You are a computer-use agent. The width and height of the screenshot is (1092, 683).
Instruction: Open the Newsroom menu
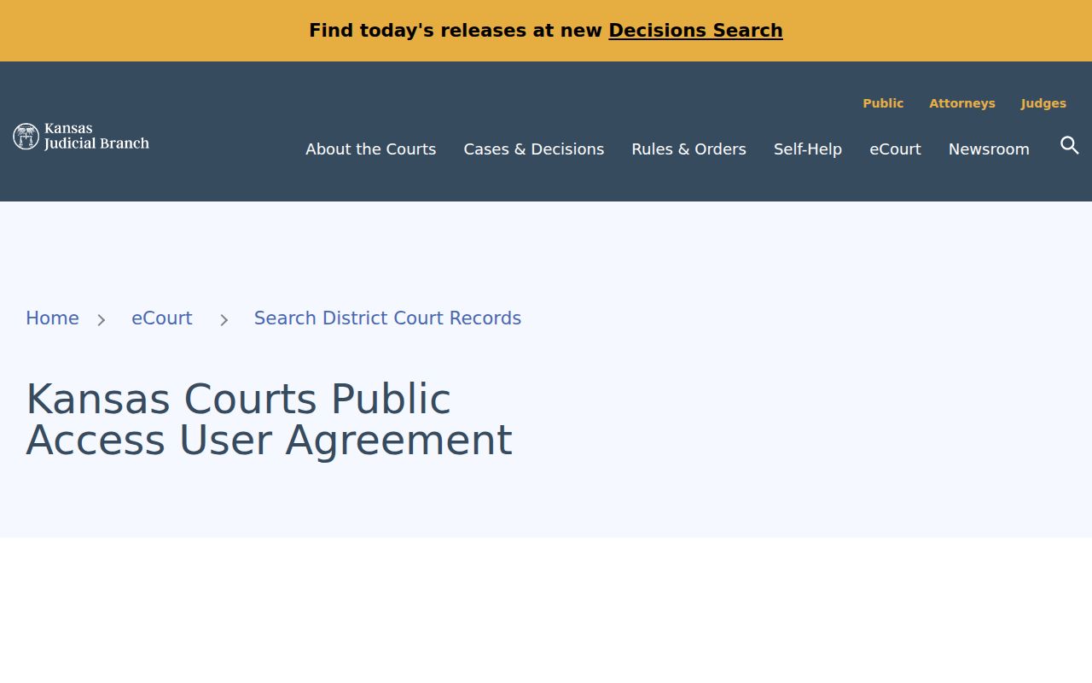click(989, 149)
